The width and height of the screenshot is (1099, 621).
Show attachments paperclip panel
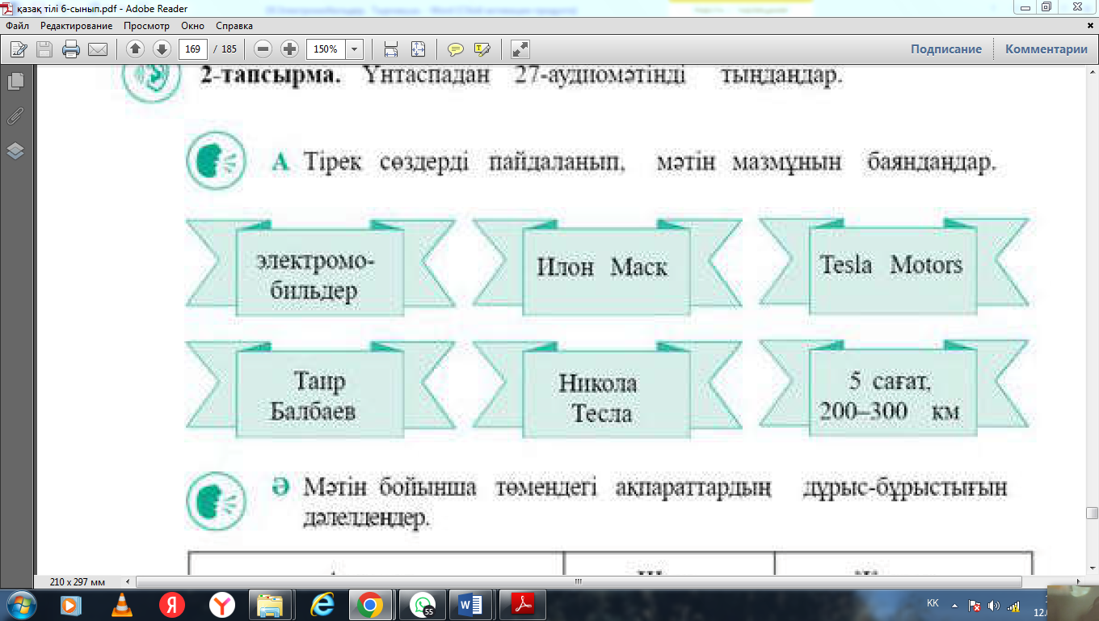click(x=15, y=116)
